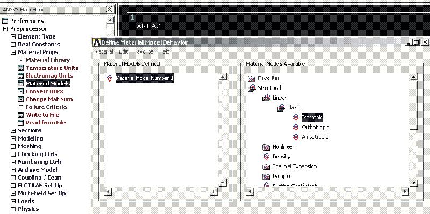The height and width of the screenshot is (214, 430).
Task: Expand the Material Library node
Action: [x=21, y=60]
